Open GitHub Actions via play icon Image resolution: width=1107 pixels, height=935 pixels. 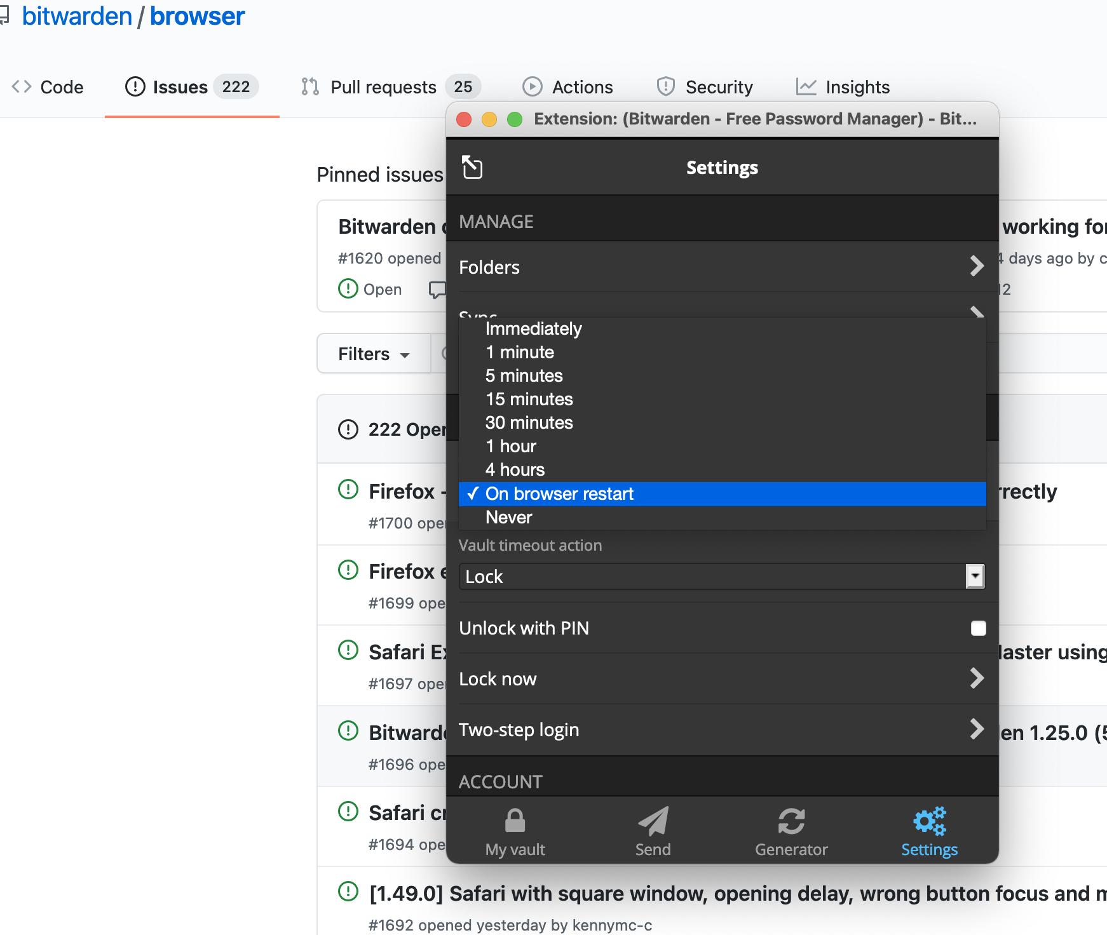(533, 86)
